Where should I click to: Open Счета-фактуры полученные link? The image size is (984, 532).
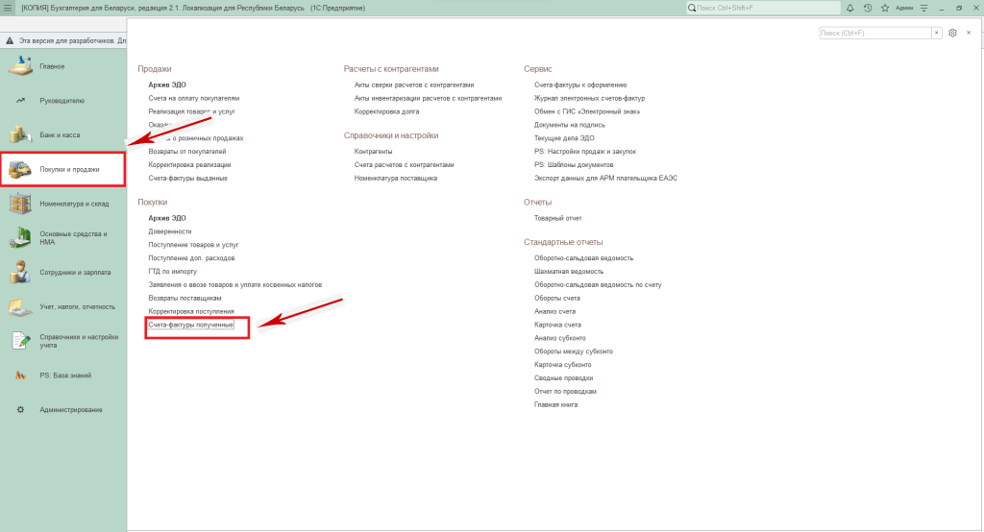click(191, 326)
